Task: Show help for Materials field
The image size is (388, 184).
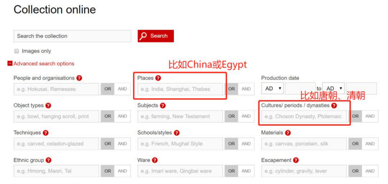Action: click(288, 133)
